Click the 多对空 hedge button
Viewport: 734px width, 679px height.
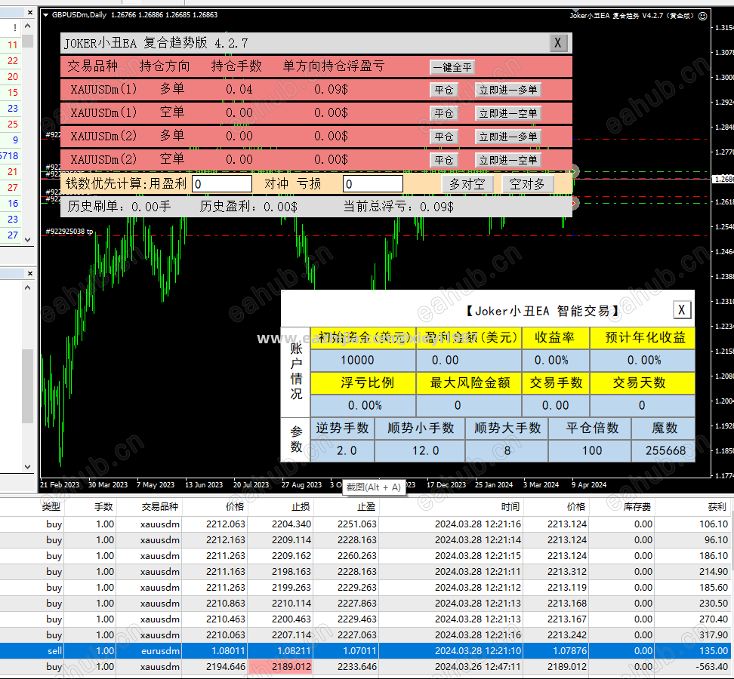(x=467, y=184)
